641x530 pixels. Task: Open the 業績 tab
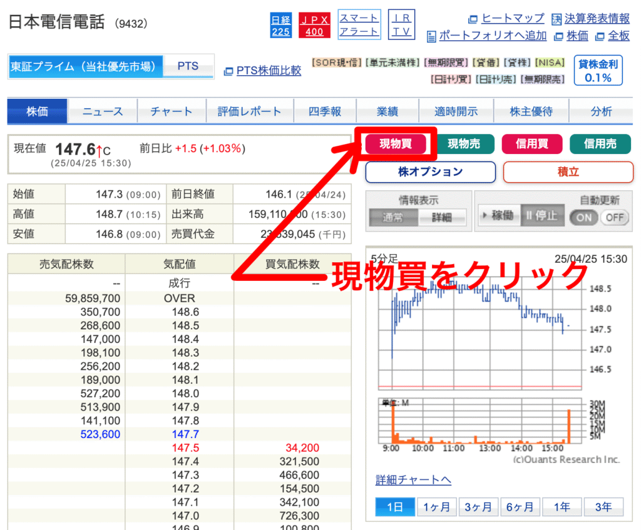click(387, 111)
